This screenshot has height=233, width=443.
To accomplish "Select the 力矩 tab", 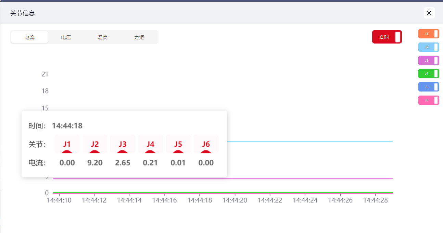I will tap(139, 37).
